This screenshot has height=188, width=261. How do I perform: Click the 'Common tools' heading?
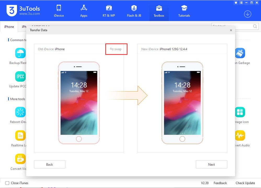[18, 40]
